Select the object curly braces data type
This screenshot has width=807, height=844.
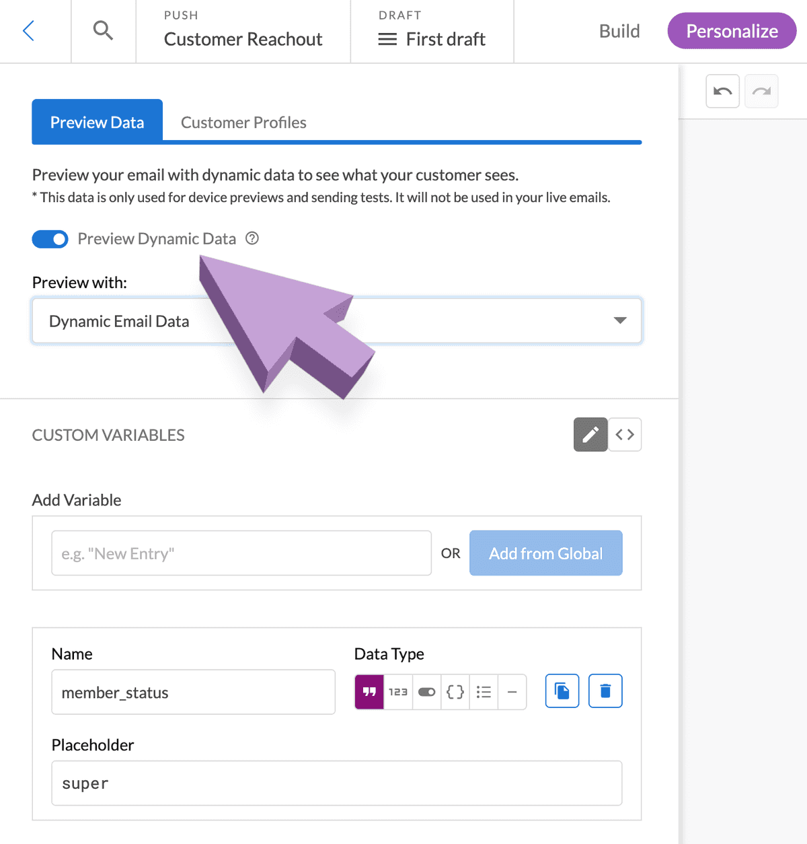coord(455,692)
